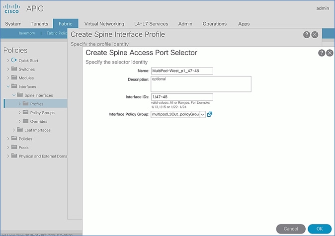Screen dimensions: 335x236
Task: Expand the Leaf Interfaces node
Action: coord(14,130)
